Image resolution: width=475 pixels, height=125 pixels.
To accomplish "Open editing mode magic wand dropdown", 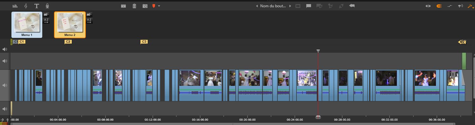I will [471, 6].
